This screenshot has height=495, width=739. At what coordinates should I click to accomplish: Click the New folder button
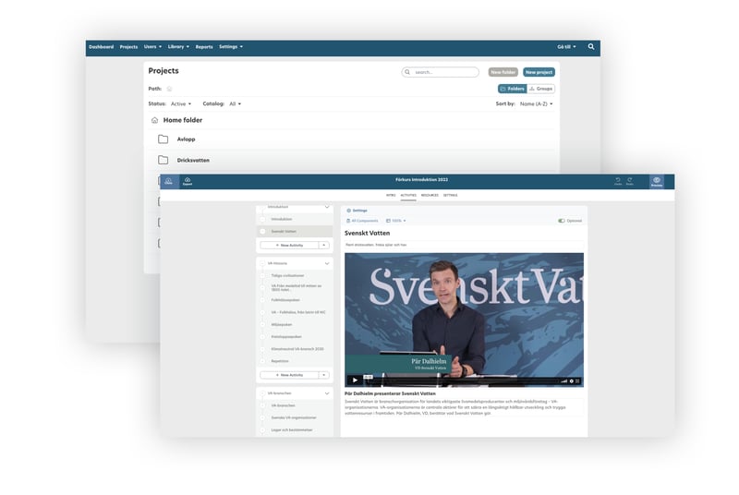click(503, 72)
